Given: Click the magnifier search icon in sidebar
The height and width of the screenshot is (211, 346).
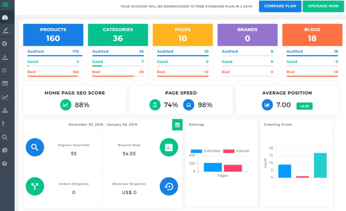Looking at the screenshot, I should (5, 137).
